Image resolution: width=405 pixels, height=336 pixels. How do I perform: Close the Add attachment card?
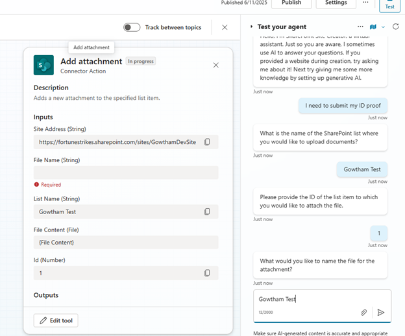pos(216,65)
